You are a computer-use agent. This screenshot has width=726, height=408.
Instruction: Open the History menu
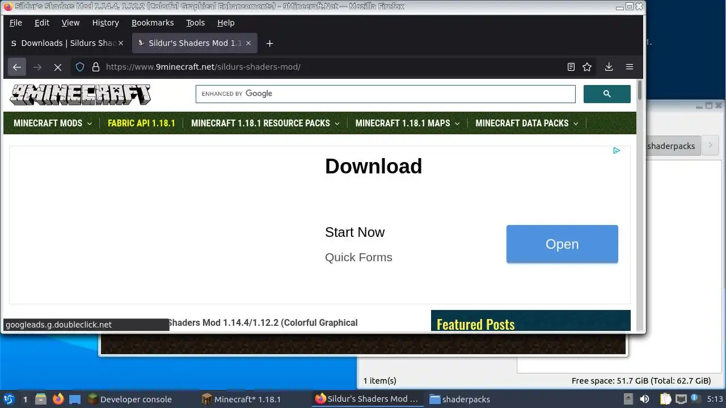pos(105,23)
